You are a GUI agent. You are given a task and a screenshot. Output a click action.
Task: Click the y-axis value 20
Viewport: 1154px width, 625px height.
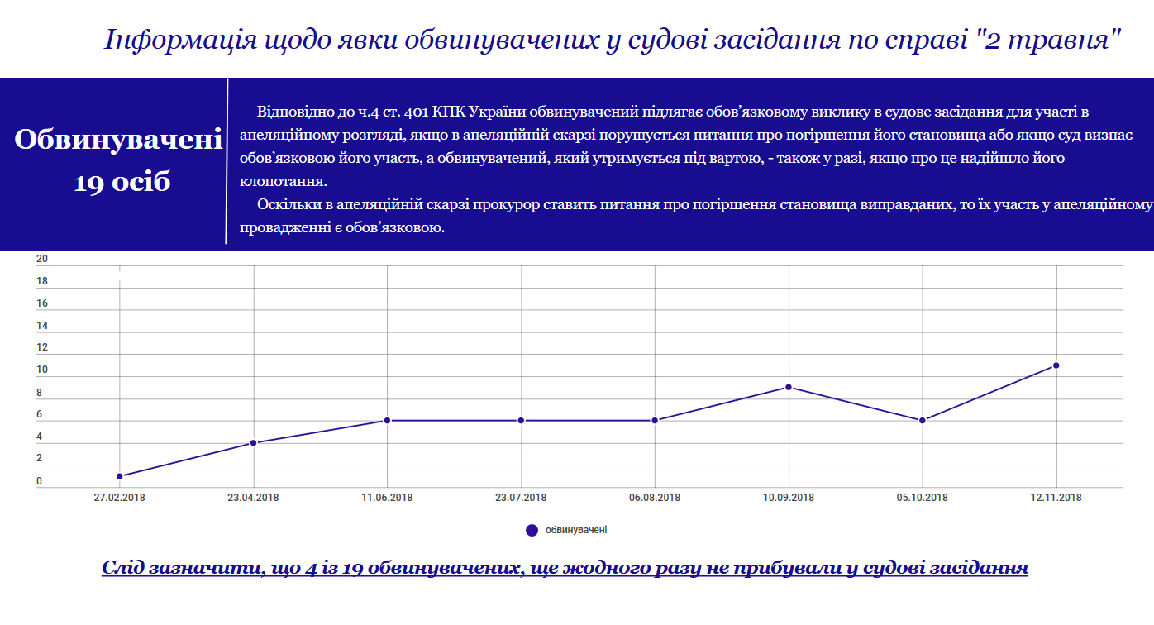coord(42,259)
